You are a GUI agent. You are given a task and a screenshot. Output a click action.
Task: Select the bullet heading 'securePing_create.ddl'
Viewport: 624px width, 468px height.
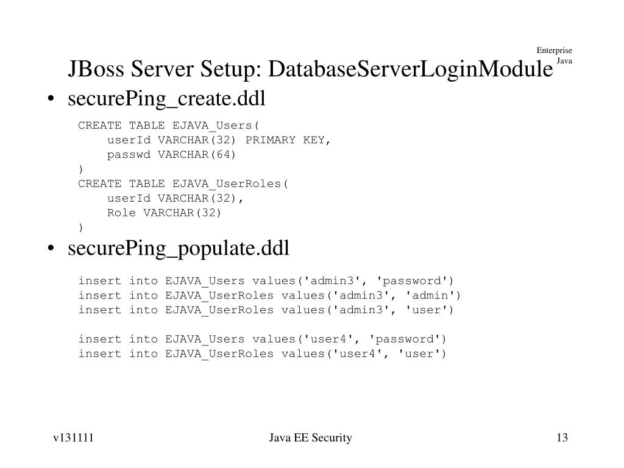click(166, 99)
